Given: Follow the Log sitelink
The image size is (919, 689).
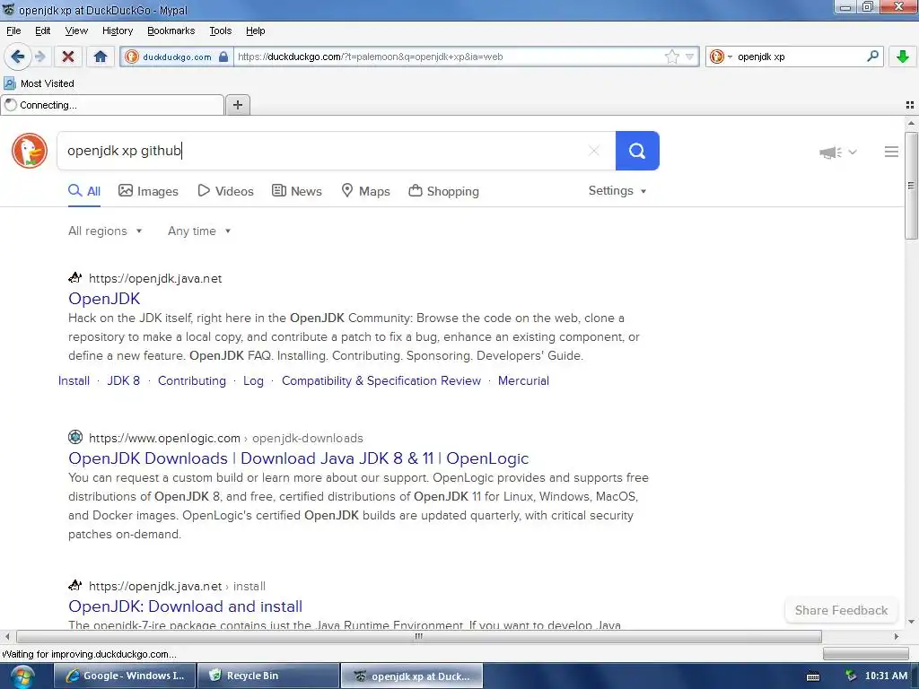Looking at the screenshot, I should pos(253,380).
